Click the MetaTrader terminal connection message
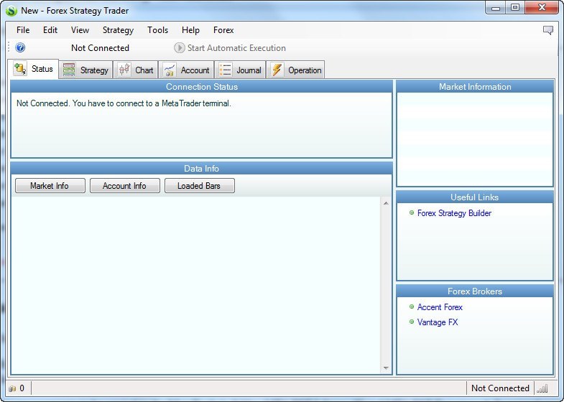Image resolution: width=564 pixels, height=402 pixels. click(124, 103)
